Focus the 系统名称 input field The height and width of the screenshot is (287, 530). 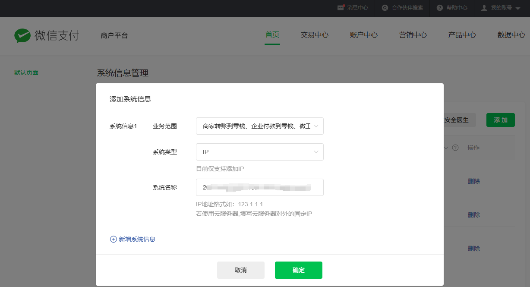[259, 187]
